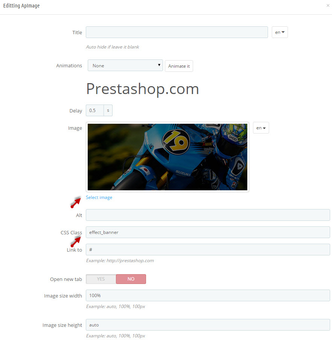Switch Open new tab to YES
The height and width of the screenshot is (340, 332).
tap(101, 279)
